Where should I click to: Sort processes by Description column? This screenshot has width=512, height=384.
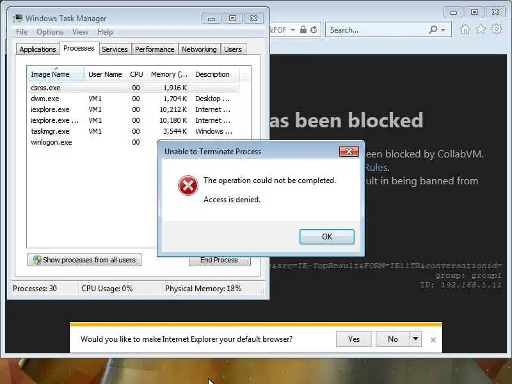pyautogui.click(x=216, y=74)
